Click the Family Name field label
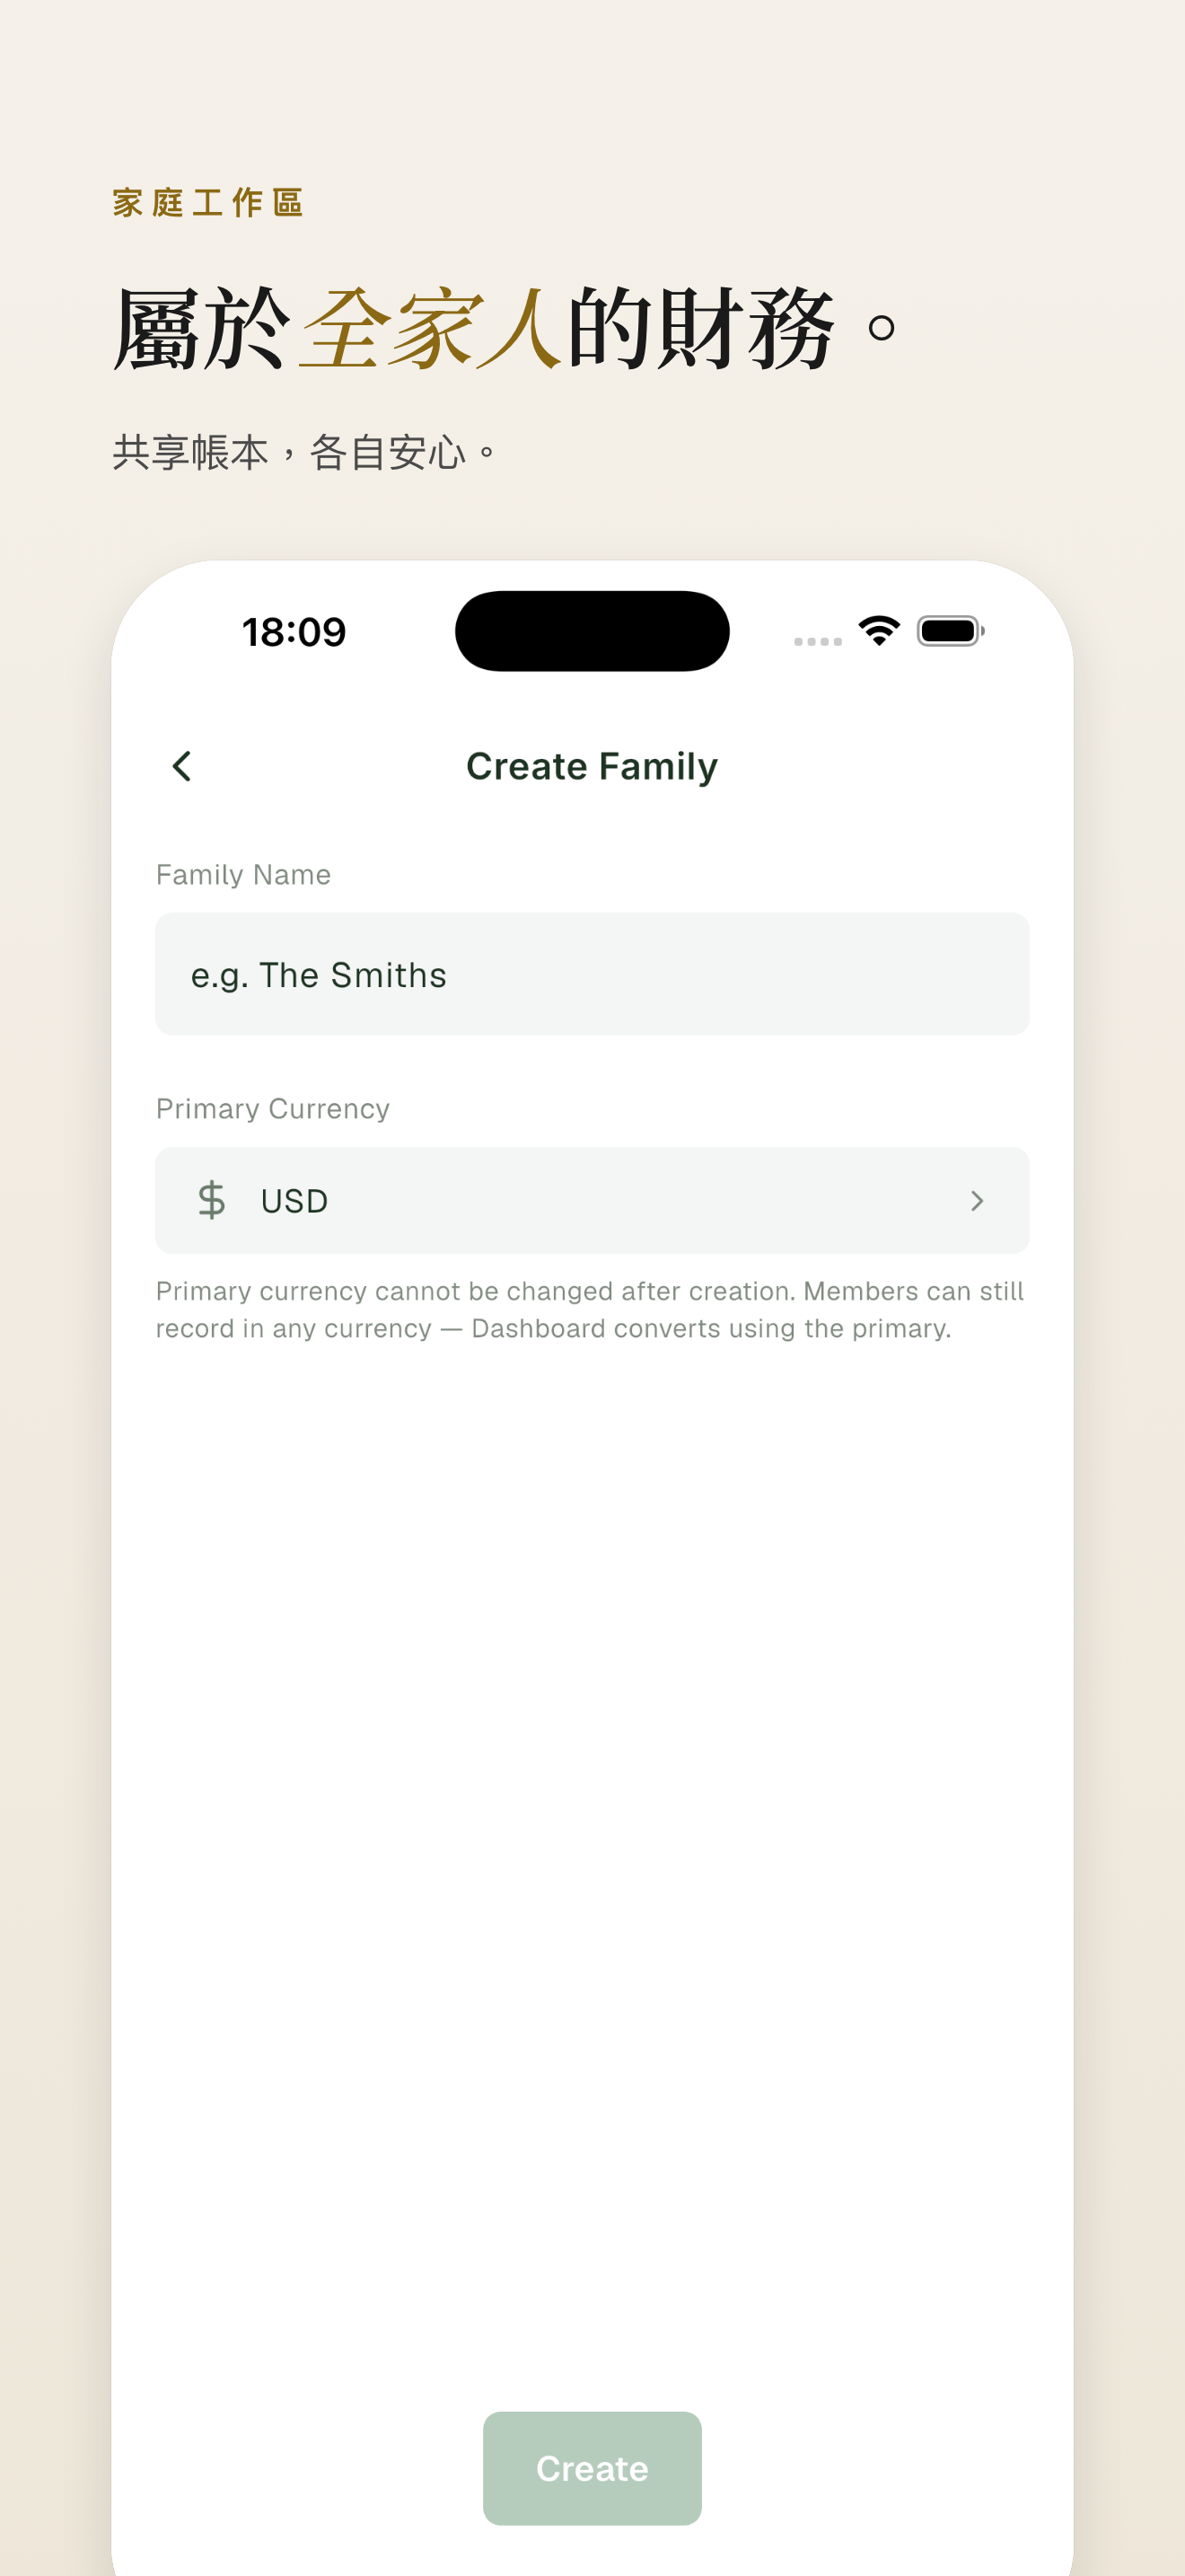 tap(242, 875)
